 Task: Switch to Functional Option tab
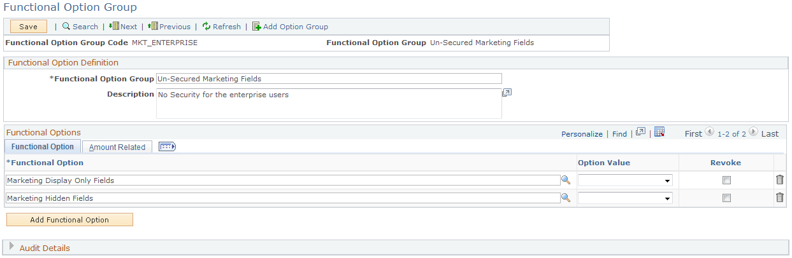pyautogui.click(x=42, y=147)
